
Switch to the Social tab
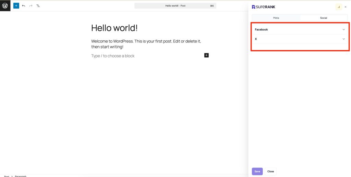(x=324, y=18)
